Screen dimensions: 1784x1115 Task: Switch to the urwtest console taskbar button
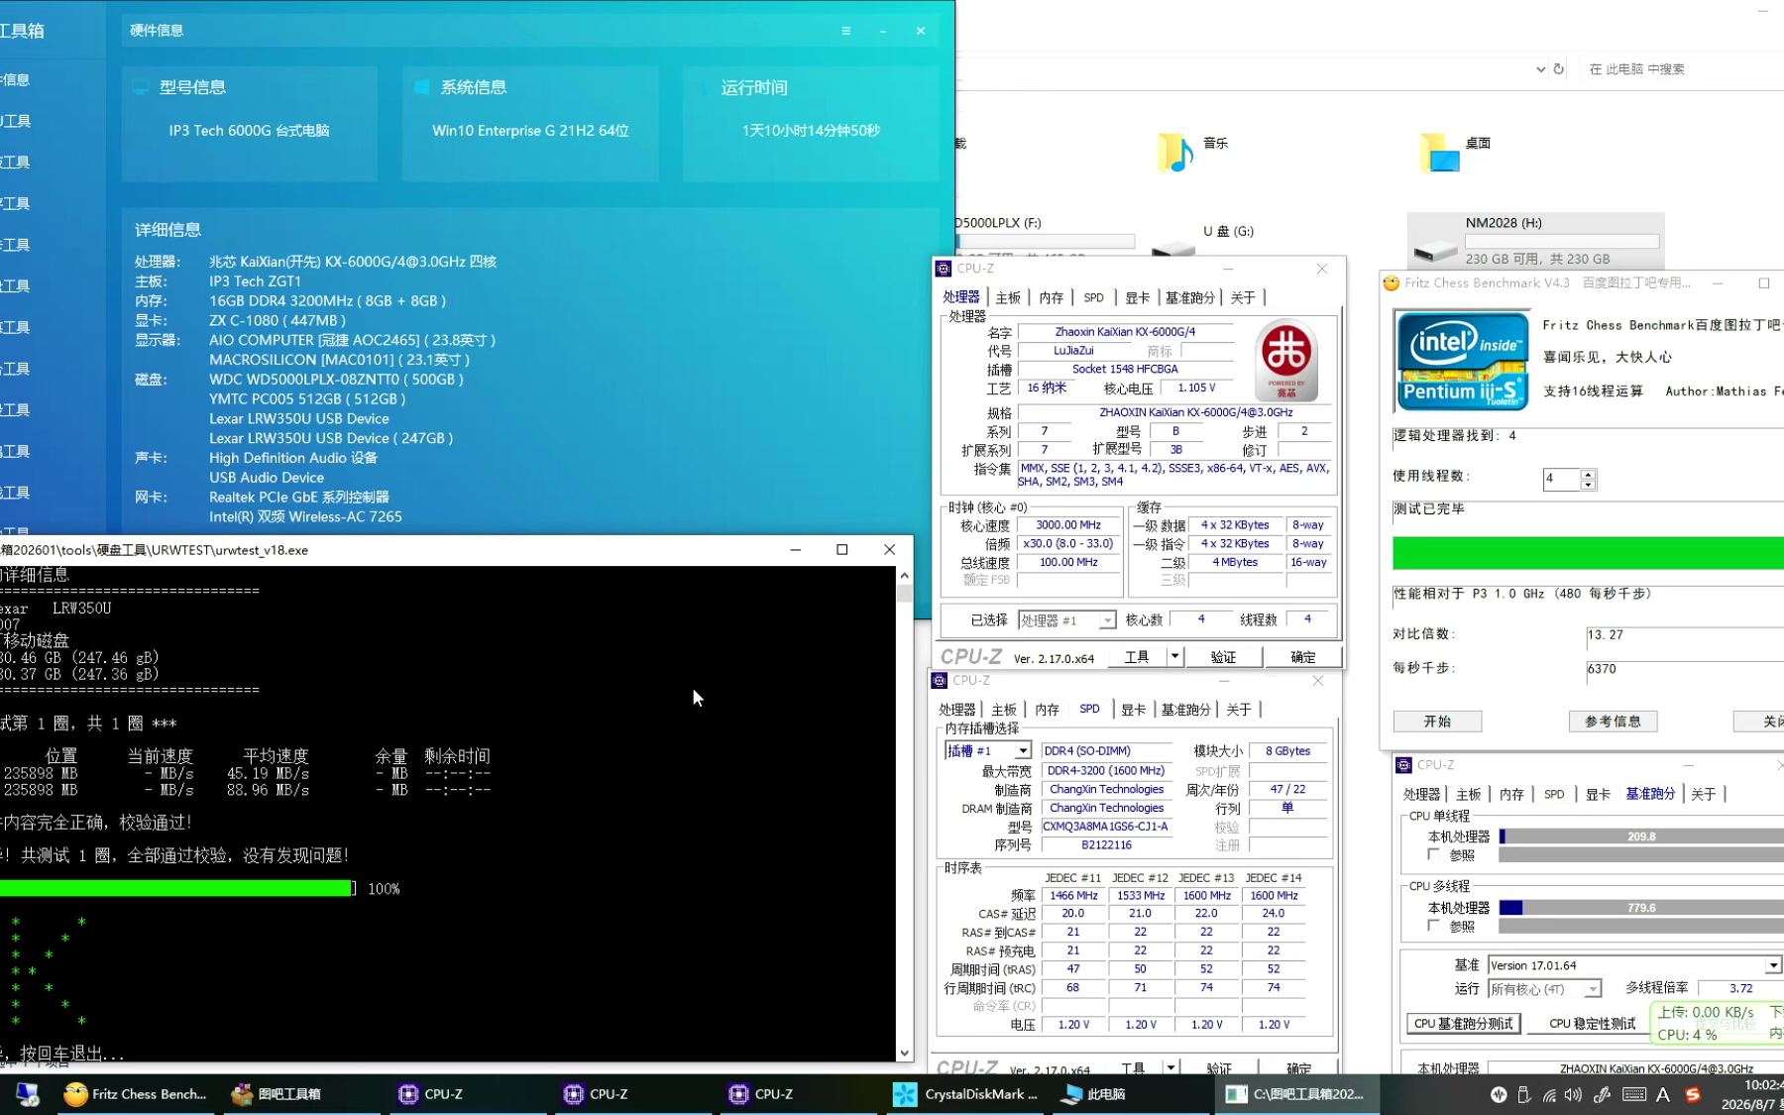click(x=1296, y=1094)
